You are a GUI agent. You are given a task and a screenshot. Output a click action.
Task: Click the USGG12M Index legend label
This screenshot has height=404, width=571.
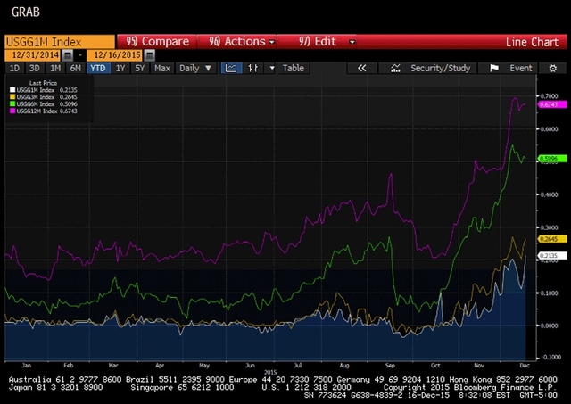37,111
